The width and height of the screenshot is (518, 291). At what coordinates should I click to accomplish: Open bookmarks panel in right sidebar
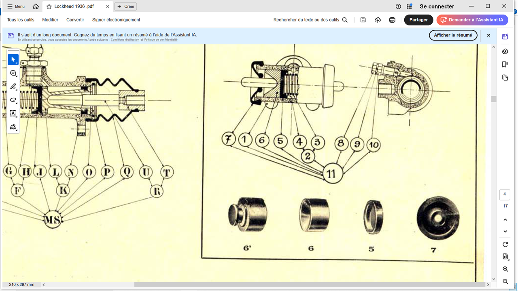pyautogui.click(x=505, y=64)
